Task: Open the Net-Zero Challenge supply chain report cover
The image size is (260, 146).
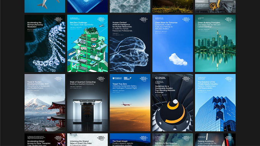Action: pos(88,43)
